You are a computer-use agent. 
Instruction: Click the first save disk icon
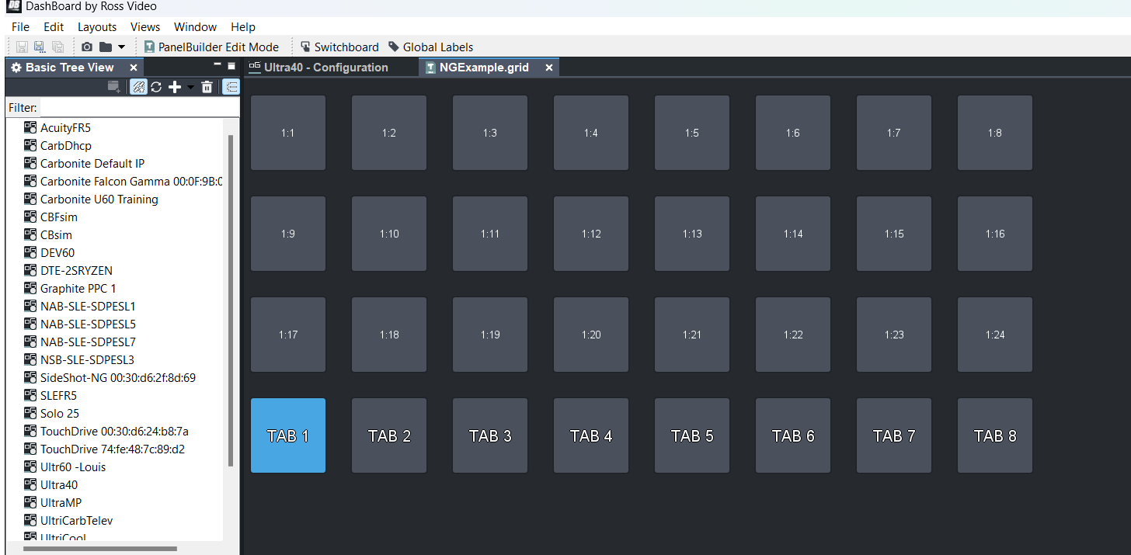[x=22, y=47]
